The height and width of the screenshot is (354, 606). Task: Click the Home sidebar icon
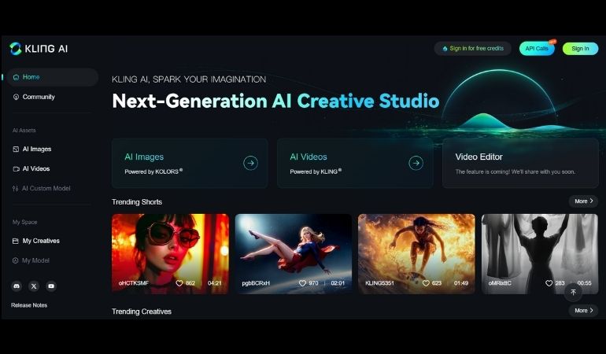[x=16, y=77]
